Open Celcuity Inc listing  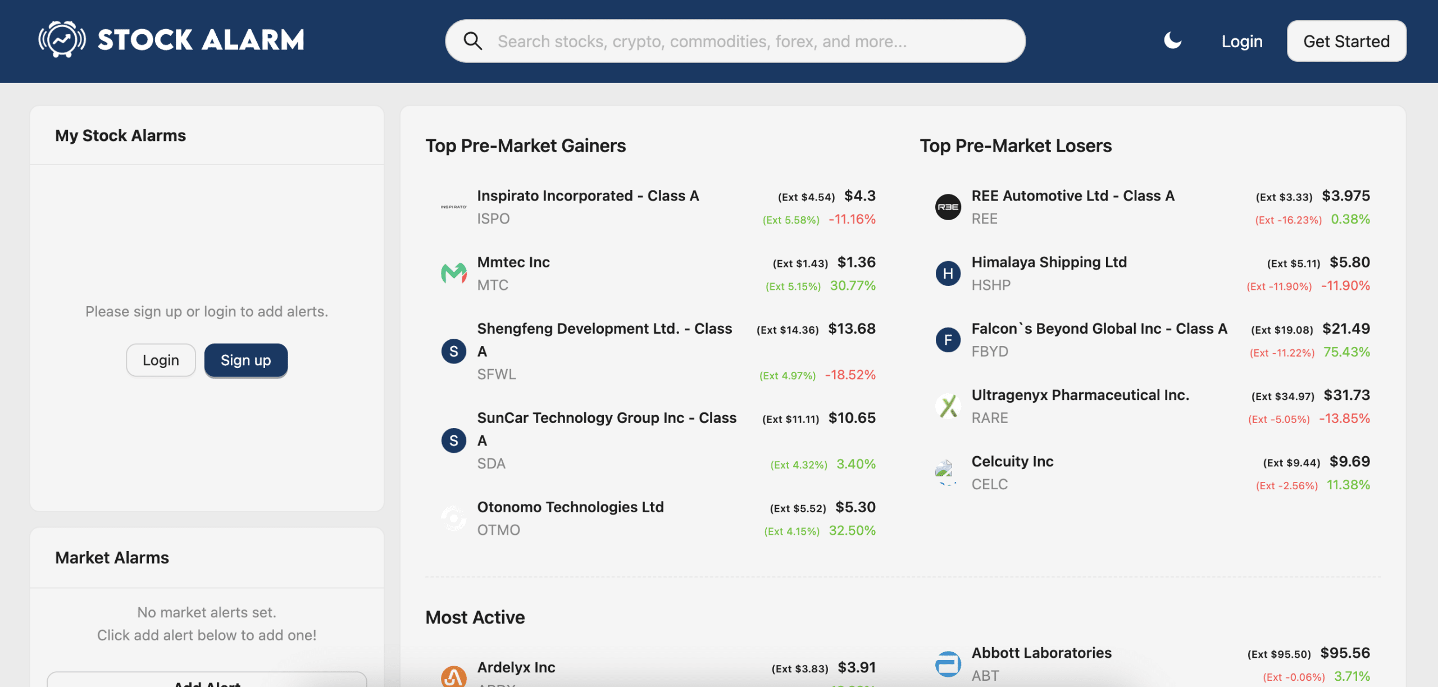[x=1012, y=461]
